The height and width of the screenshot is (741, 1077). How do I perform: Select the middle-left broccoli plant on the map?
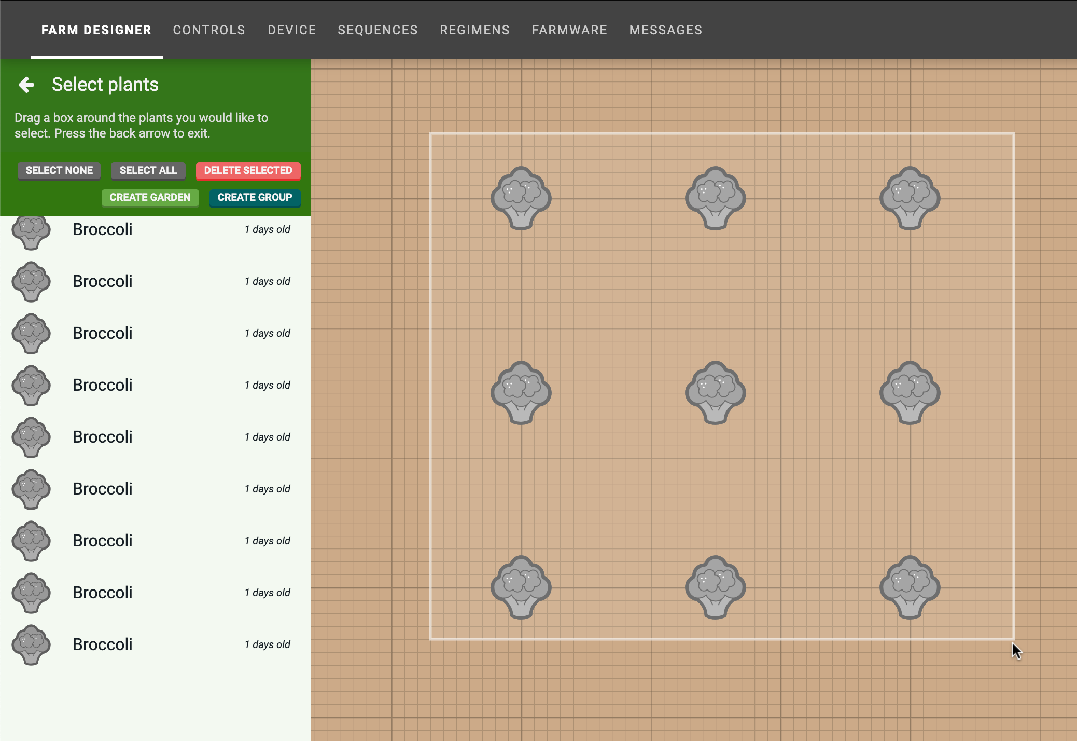click(521, 393)
